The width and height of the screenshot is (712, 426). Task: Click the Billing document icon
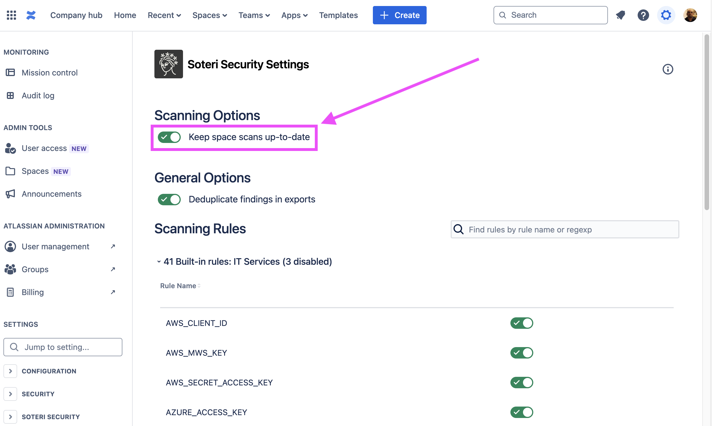[10, 292]
